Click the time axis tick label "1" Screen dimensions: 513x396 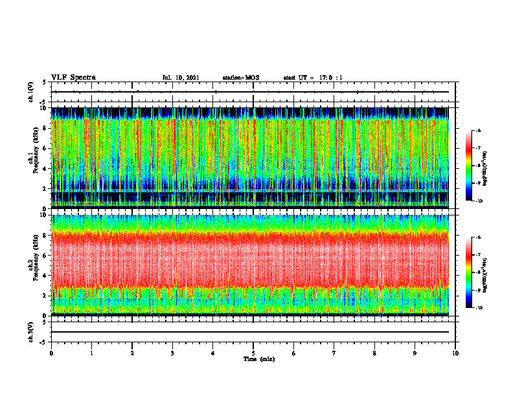(91, 353)
